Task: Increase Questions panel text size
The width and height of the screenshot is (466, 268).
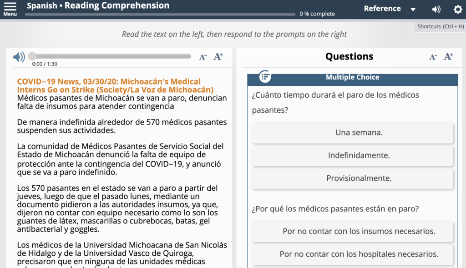Action: (448, 57)
